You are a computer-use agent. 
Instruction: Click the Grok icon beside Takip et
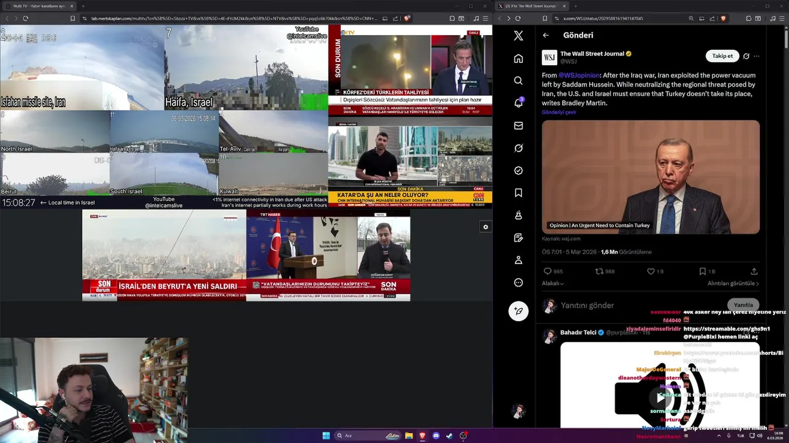pos(746,56)
